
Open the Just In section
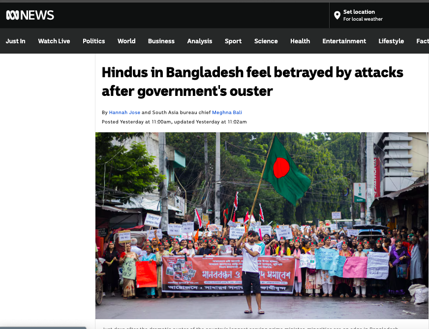[x=16, y=41]
